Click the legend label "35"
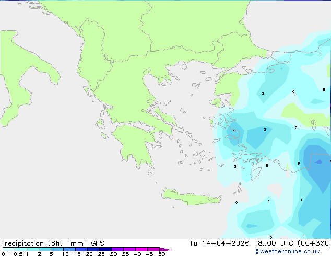The height and width of the screenshot is (256, 331). click(x=126, y=254)
